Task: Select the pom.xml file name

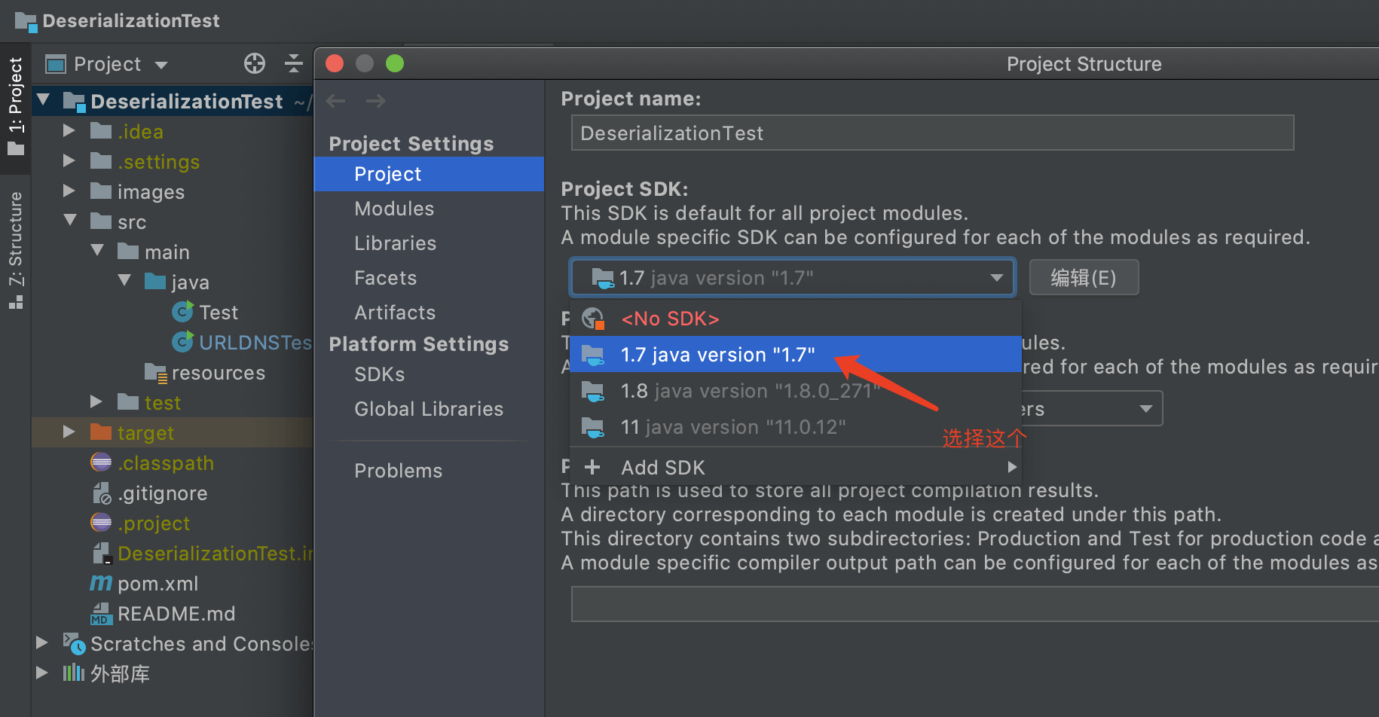Action: coord(158,584)
